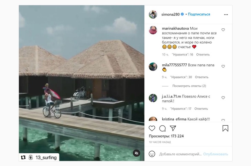Open the three-dots post options menu
251x166 pixels.
(x=226, y=15)
